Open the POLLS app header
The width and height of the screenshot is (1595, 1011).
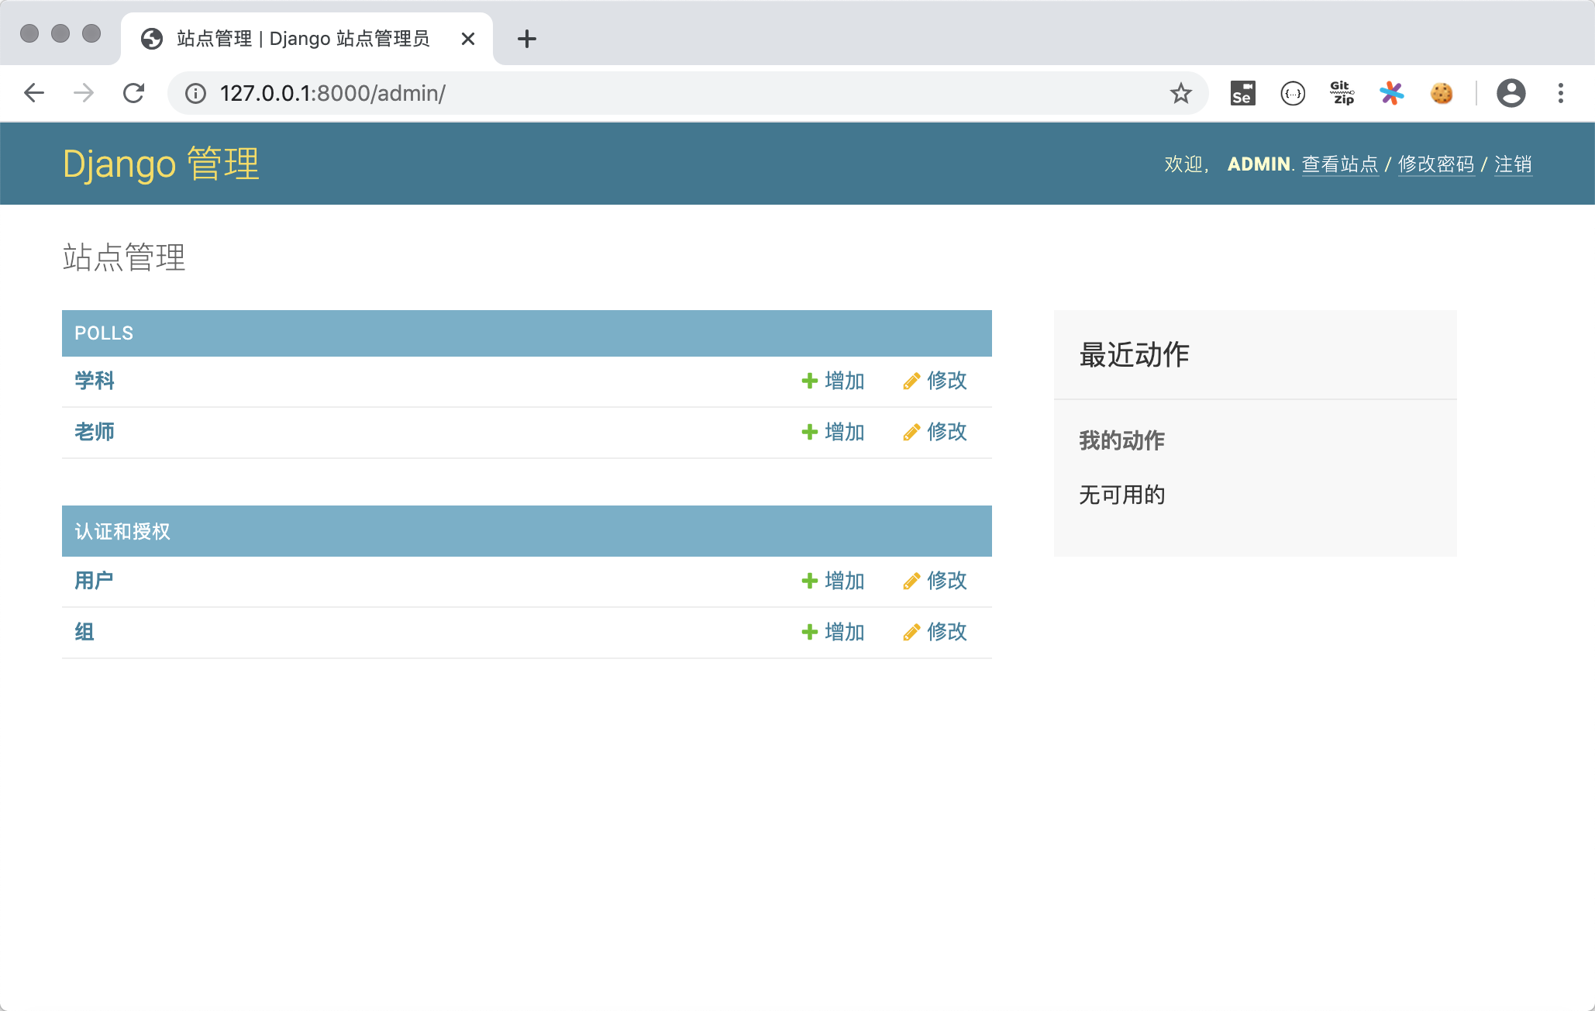click(104, 333)
